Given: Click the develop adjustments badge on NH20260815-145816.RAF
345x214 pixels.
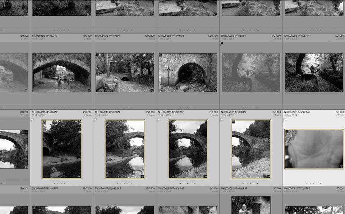Looking at the screenshot, I should [x=170, y=122].
